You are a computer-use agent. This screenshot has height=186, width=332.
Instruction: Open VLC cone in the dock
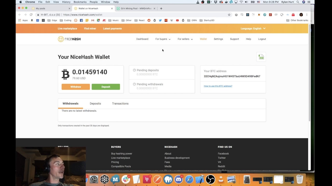pyautogui.click(x=221, y=179)
